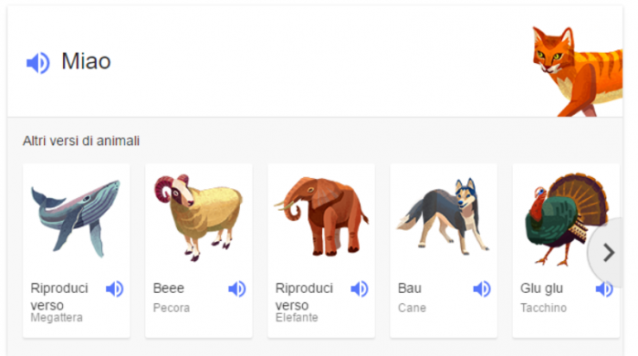Screen dimensions: 638x356
Task: Select the husky dog illustration
Action: 443,216
